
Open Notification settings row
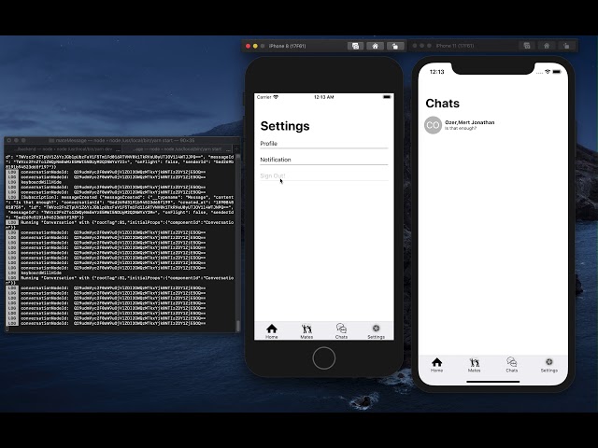coord(324,160)
